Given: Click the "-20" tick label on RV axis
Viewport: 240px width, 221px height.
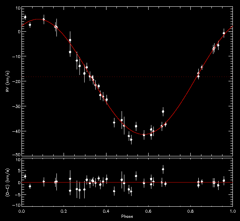Looking at the screenshot, I should coord(15,81).
